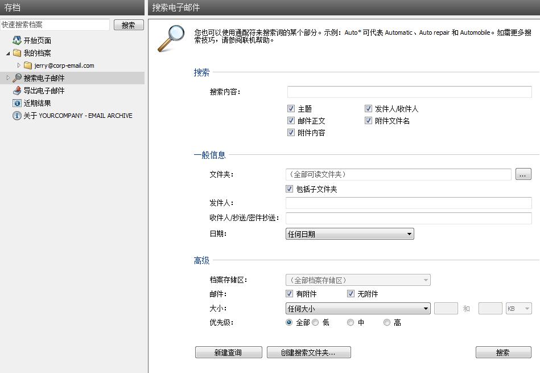Select the 高 priority radio button
This screenshot has height=373, width=540.
(387, 322)
